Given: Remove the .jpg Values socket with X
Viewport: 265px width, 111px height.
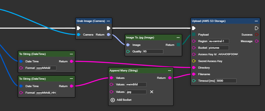Looking at the screenshot, I should click(152, 92).
